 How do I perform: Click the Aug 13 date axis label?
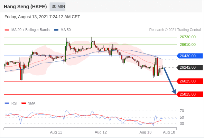pos(146,132)
